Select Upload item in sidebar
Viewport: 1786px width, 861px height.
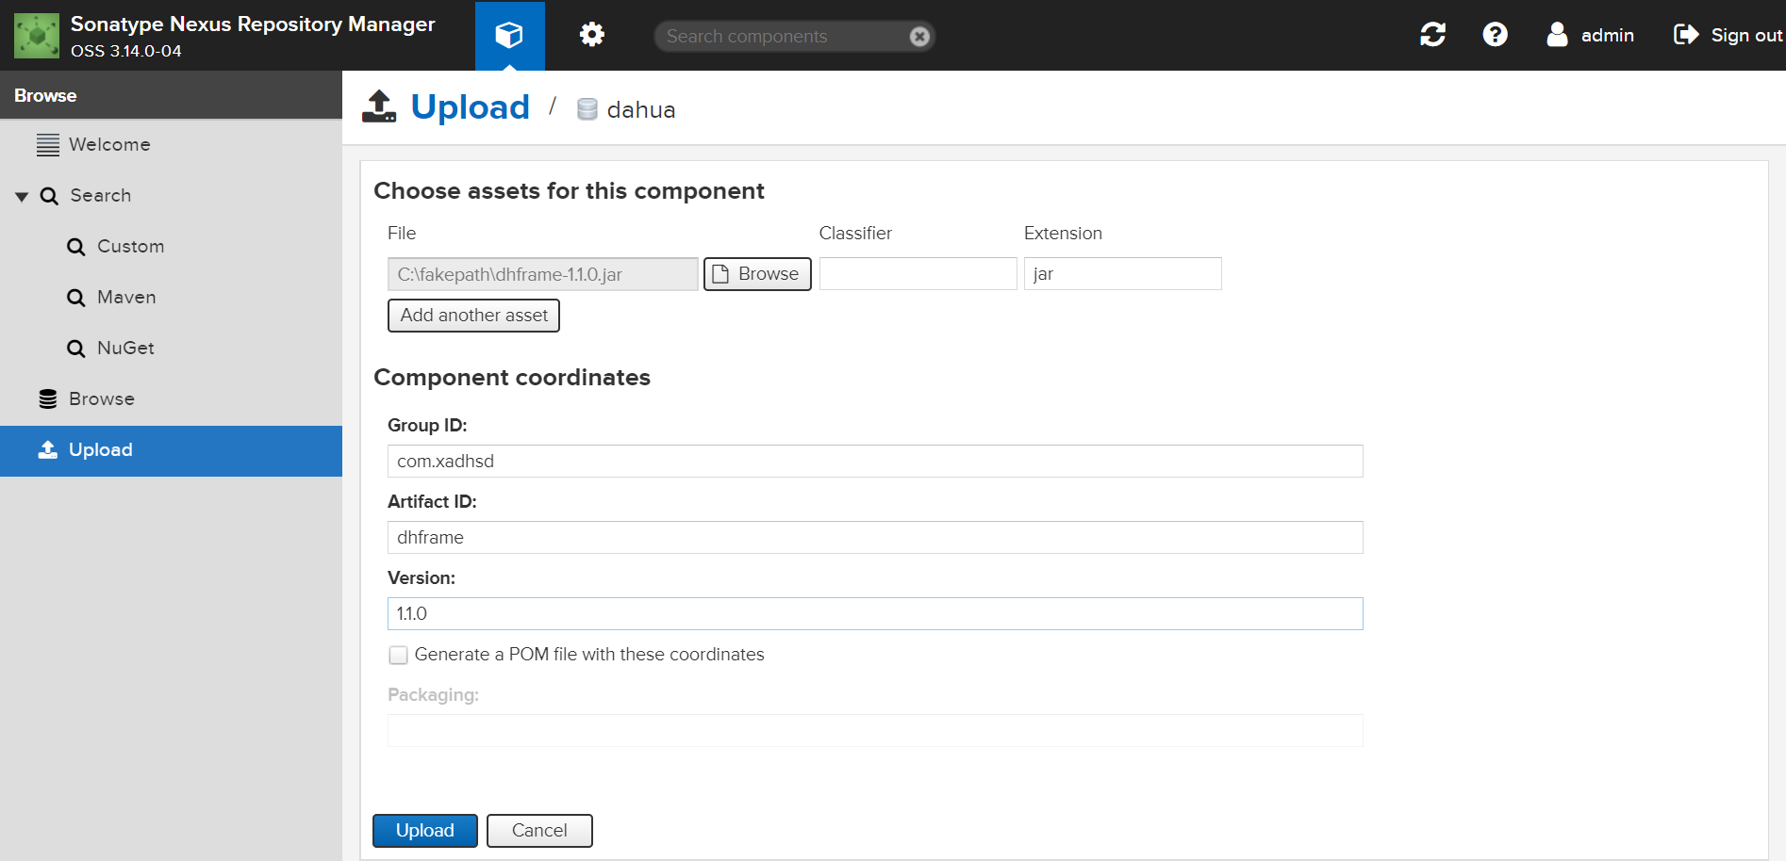point(171,450)
